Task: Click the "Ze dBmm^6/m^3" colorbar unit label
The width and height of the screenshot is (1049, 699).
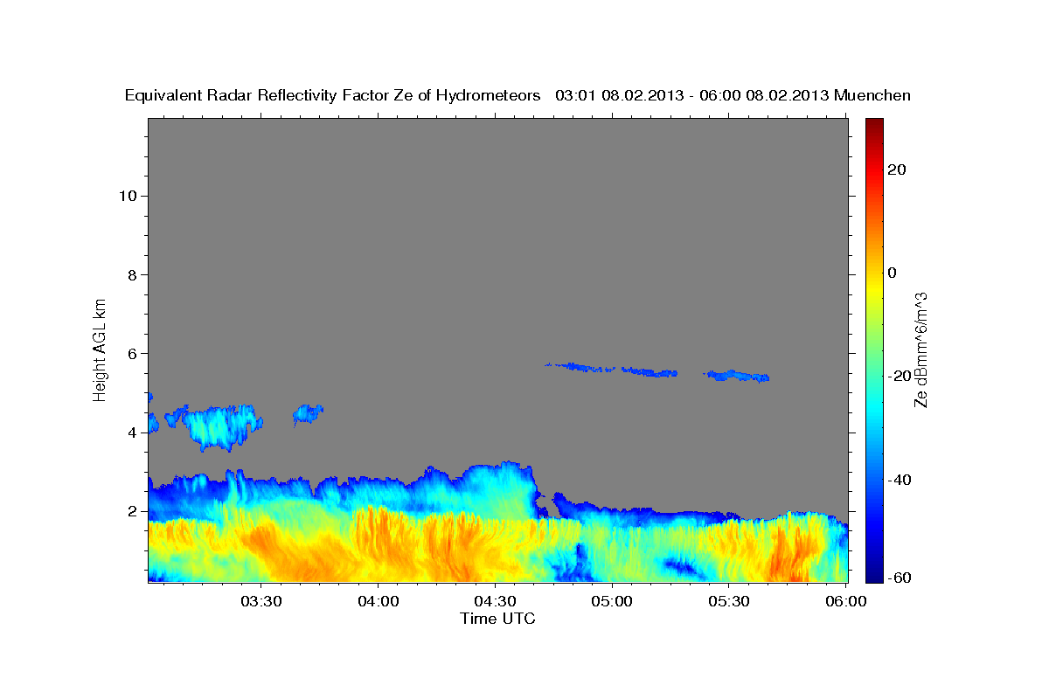Action: (920, 349)
